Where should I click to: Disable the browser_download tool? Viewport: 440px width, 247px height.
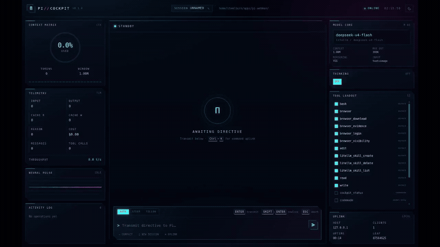tap(336, 119)
